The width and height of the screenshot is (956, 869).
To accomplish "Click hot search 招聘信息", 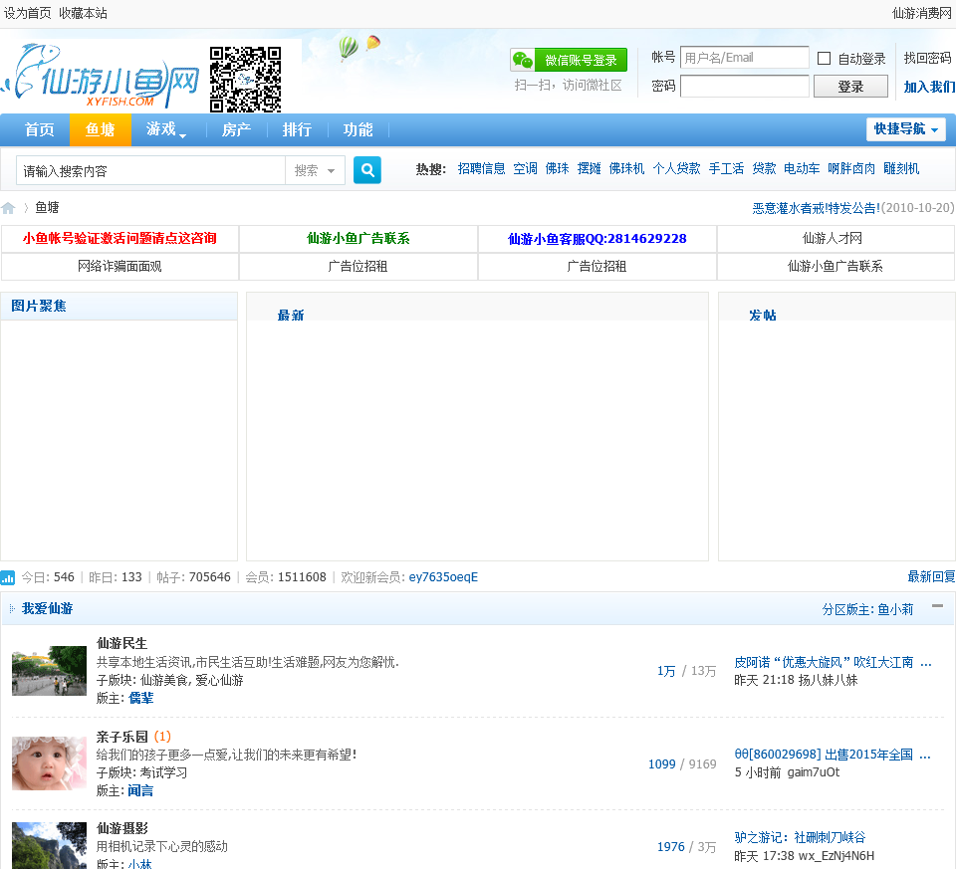I will 481,169.
